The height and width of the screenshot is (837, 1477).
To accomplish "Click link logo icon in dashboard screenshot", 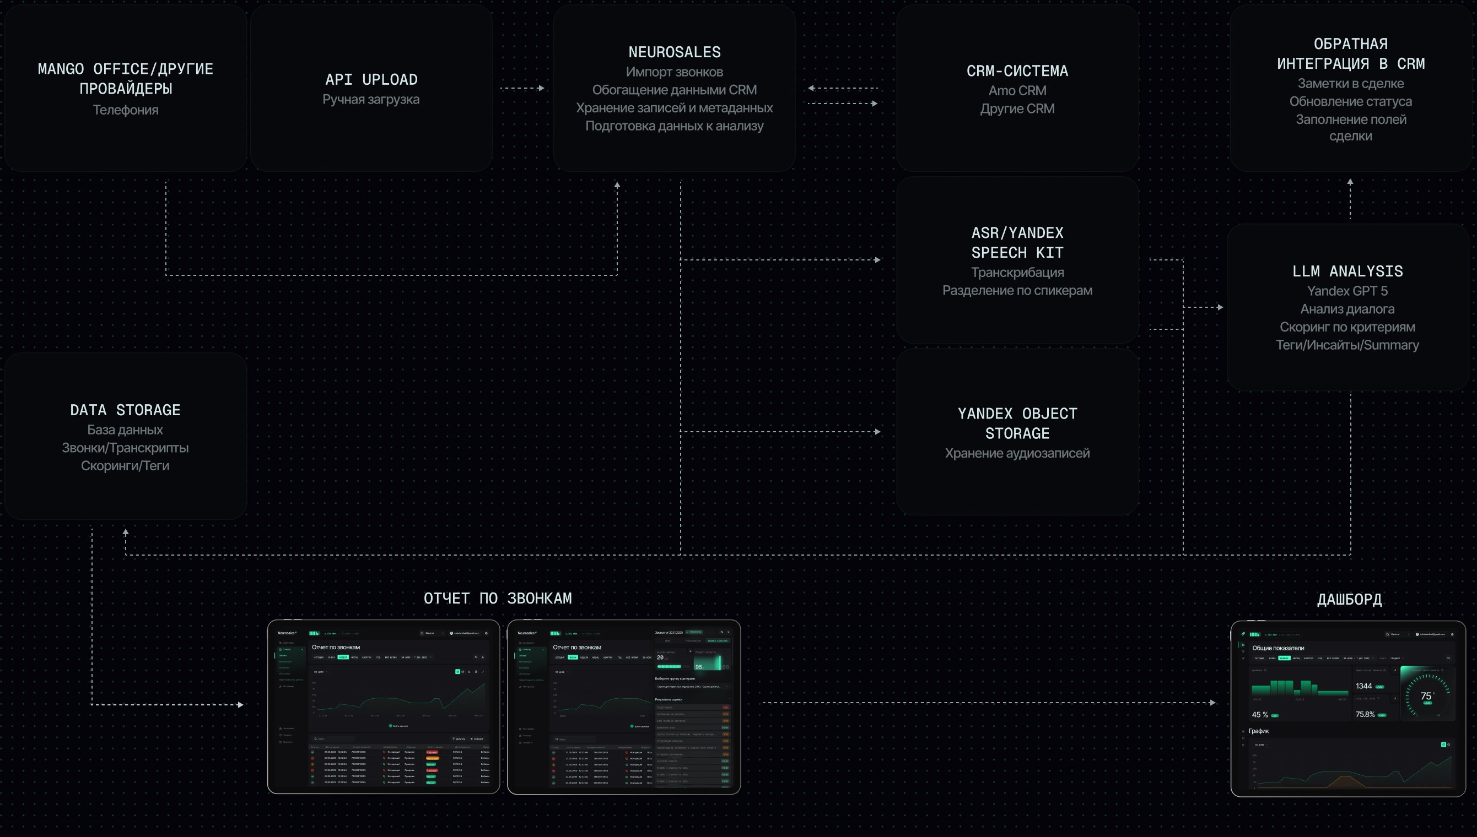I will tap(1243, 634).
